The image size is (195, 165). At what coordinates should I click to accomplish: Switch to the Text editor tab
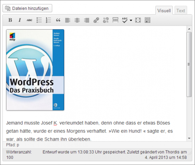180,11
